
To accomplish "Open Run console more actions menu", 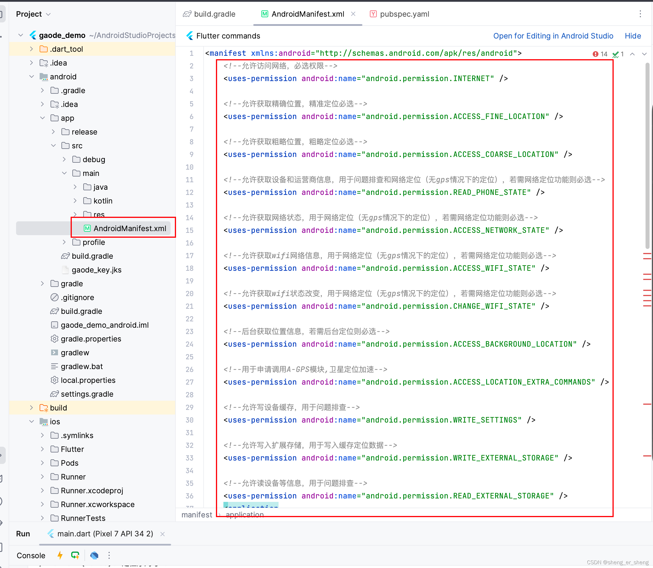I will click(x=109, y=555).
